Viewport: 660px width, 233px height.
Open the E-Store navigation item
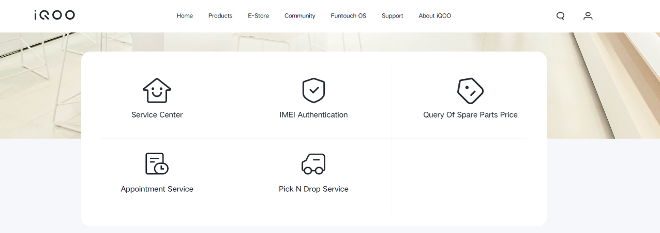tap(258, 16)
